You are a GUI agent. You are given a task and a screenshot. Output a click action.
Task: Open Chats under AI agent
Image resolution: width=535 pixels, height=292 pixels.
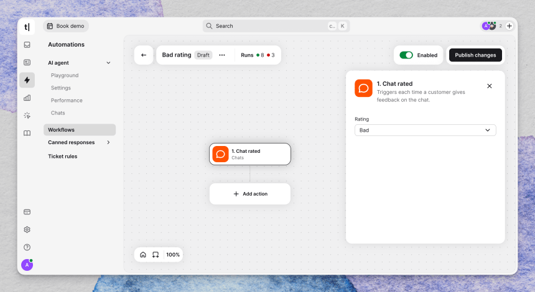point(58,113)
